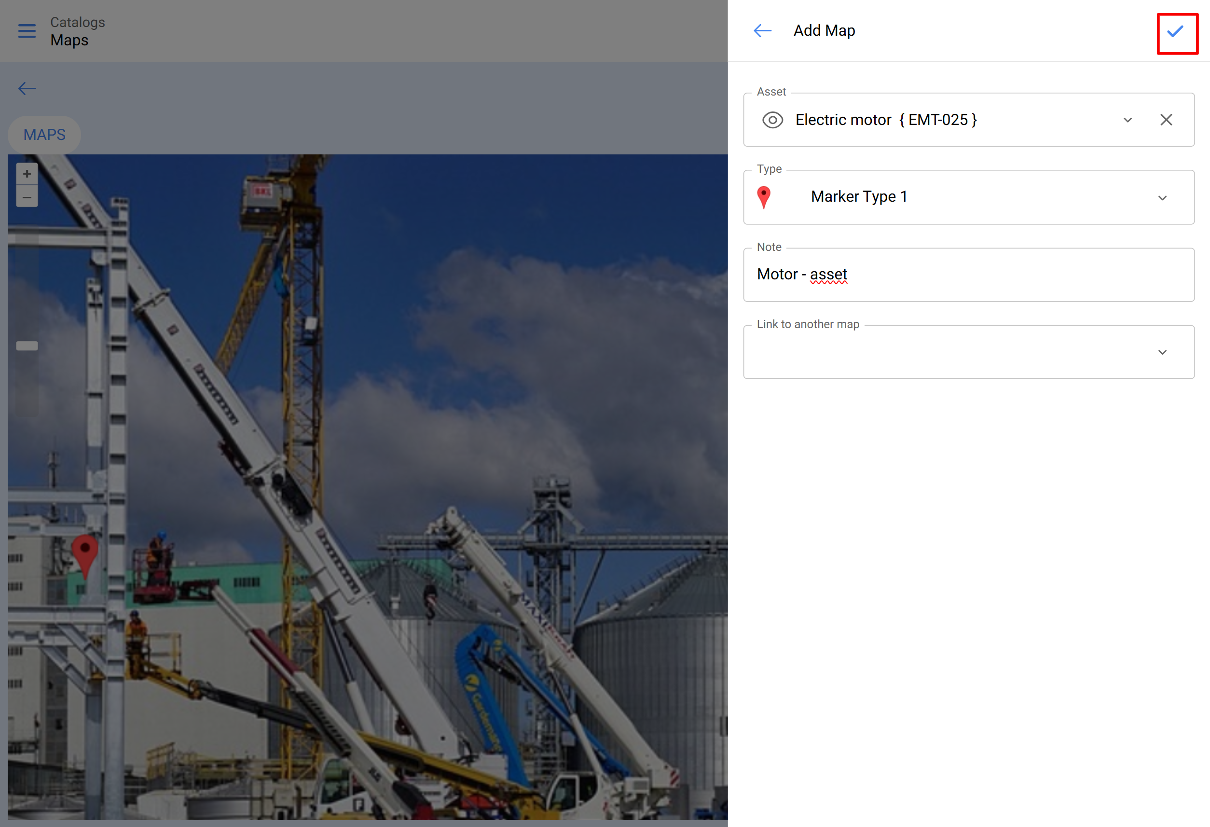The image size is (1210, 827).
Task: Confirm Add Map with the checkmark icon
Action: tap(1176, 32)
